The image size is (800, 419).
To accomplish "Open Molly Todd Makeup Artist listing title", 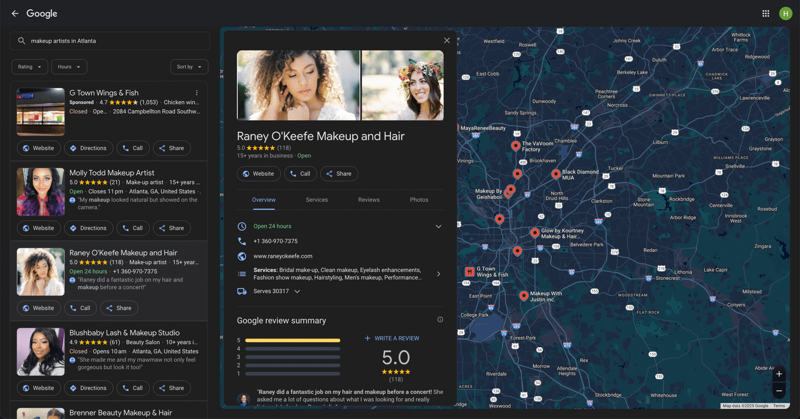I will pos(112,173).
